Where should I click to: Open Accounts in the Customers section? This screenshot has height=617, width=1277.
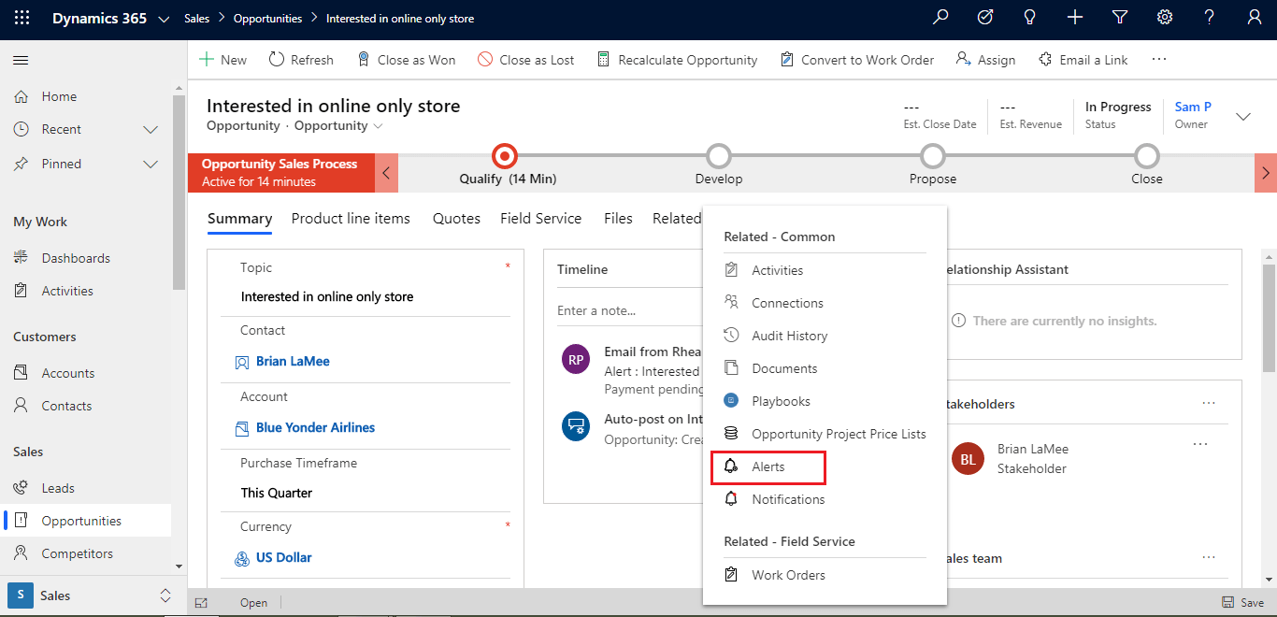click(65, 372)
